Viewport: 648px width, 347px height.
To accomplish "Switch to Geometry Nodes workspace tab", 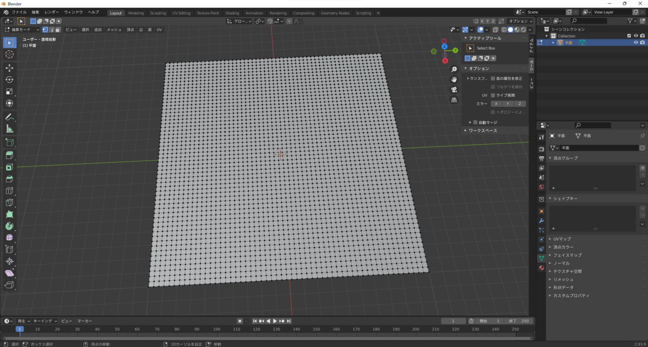I will (335, 13).
